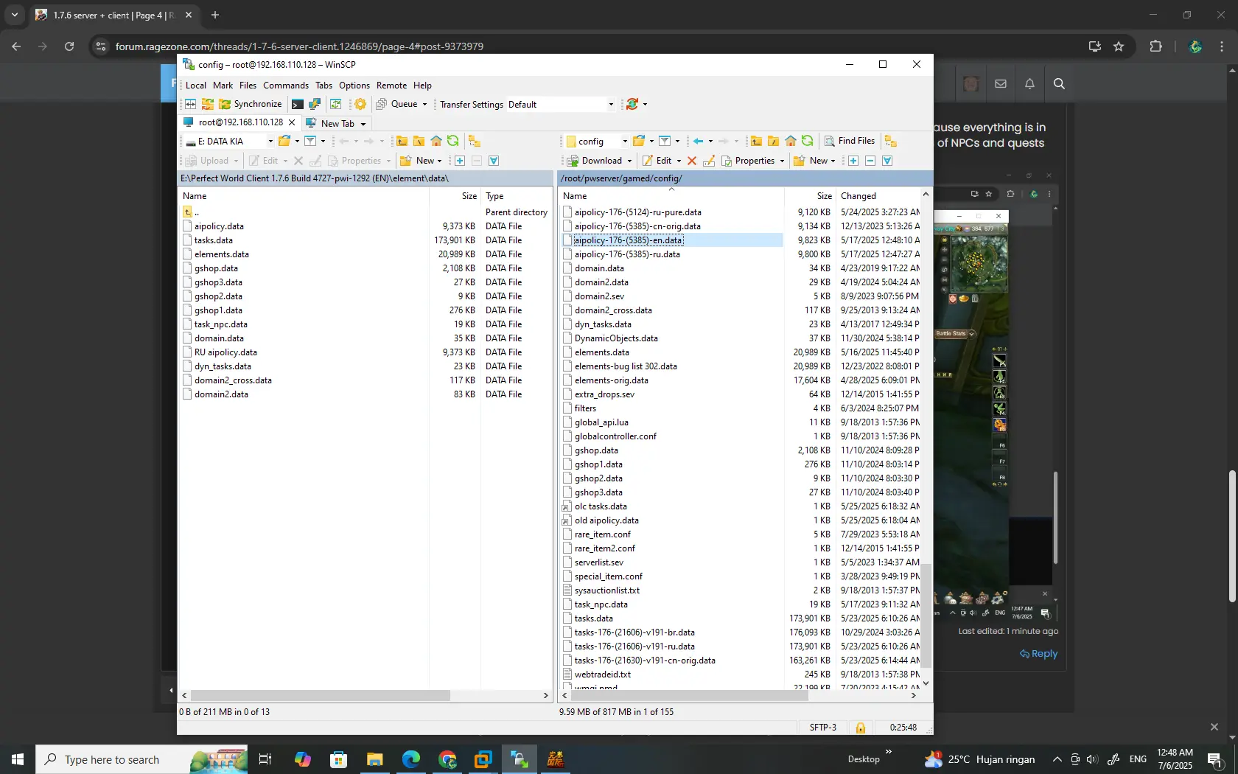Go to the local panel home directory icon
The width and height of the screenshot is (1238, 774).
coord(436,141)
